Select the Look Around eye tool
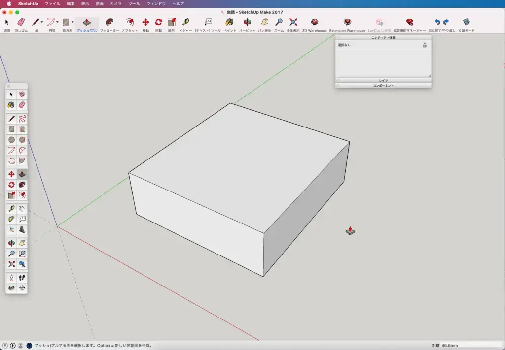 [12, 288]
